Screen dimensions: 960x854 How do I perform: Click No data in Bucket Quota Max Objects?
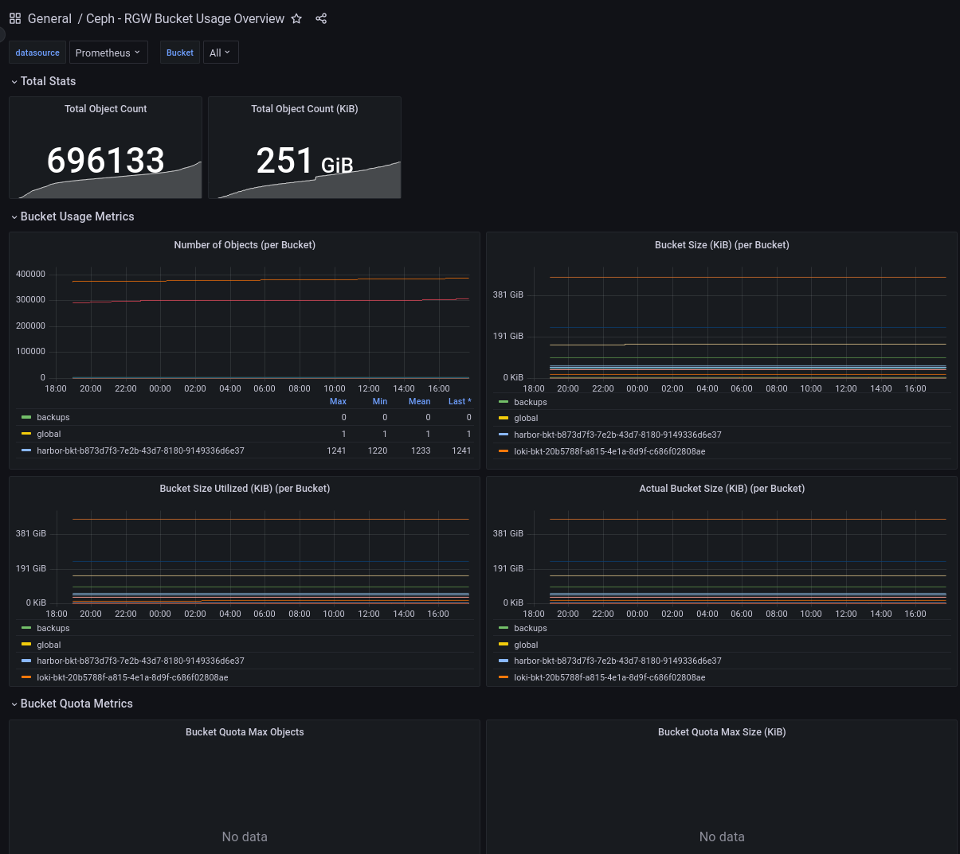[245, 836]
